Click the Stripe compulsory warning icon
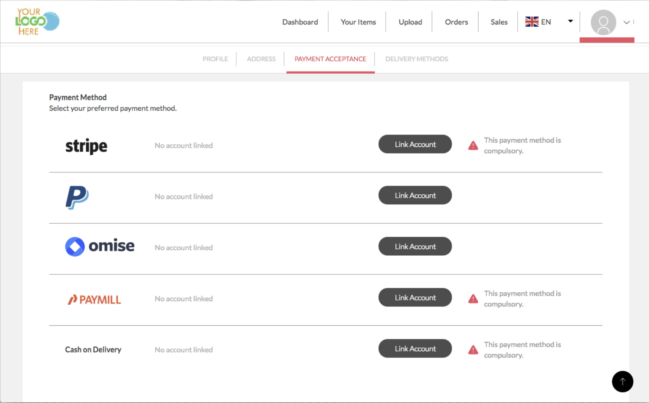The image size is (649, 403). click(473, 145)
